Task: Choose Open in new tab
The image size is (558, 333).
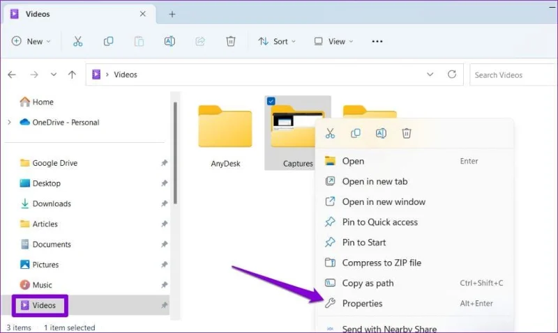Action: click(414, 181)
